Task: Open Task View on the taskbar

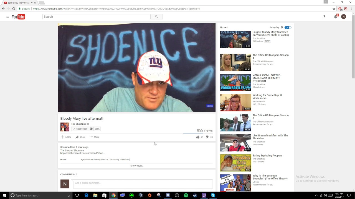Action: tap(77, 195)
